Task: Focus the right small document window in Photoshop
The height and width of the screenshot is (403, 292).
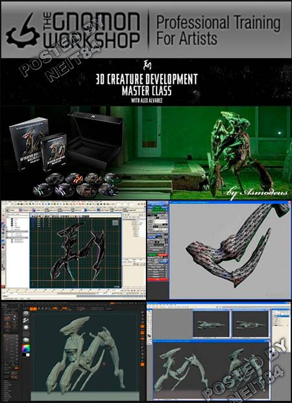Action: coord(250,324)
